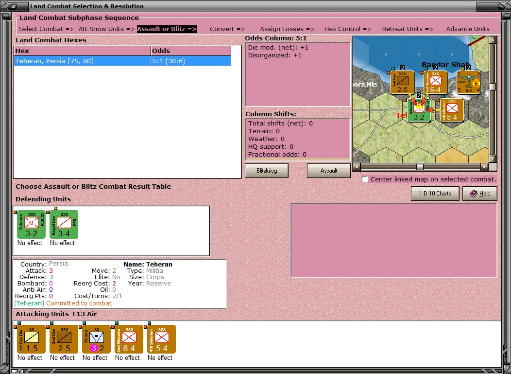Click the Country: Persia unit detail
This screenshot has height=374, width=511.
pyautogui.click(x=44, y=264)
